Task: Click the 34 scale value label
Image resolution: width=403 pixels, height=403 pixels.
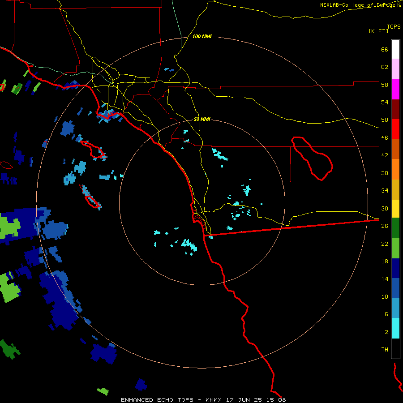Action: pos(385,191)
